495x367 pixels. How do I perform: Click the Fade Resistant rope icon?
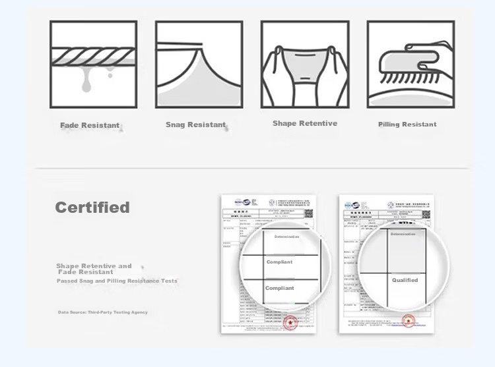[94, 65]
